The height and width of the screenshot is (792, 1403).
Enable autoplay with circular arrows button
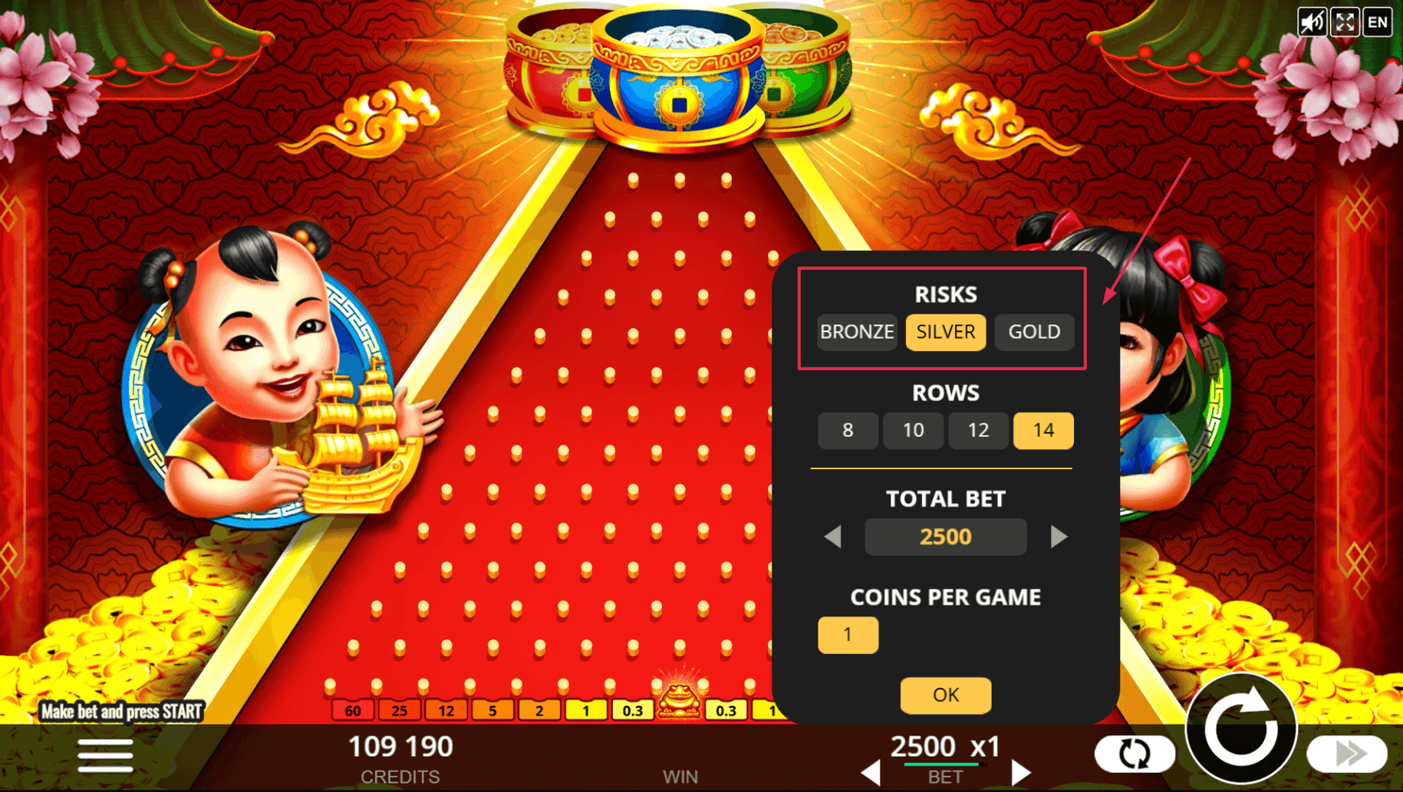click(x=1135, y=754)
